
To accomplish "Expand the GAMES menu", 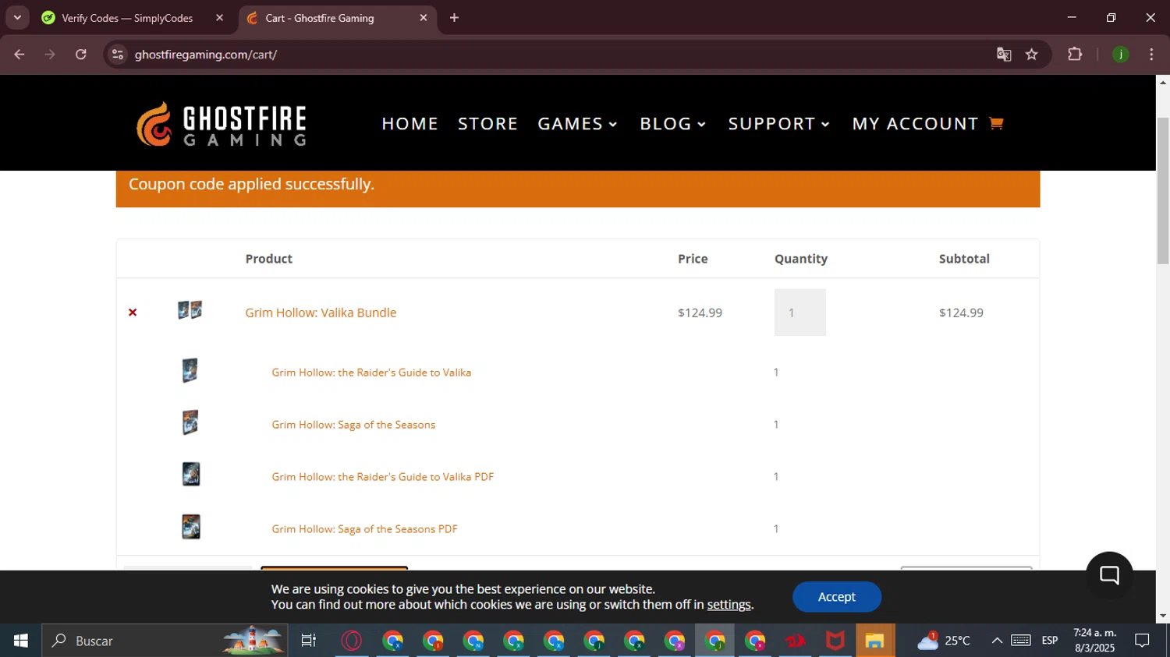I will (x=577, y=124).
